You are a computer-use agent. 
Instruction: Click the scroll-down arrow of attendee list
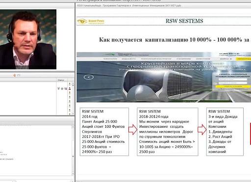(73, 114)
